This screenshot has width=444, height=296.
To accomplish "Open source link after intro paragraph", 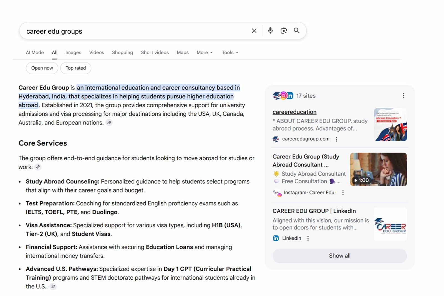I will 109,123.
